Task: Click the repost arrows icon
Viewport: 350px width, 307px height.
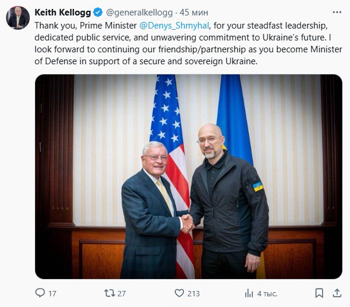Action: pos(110,293)
